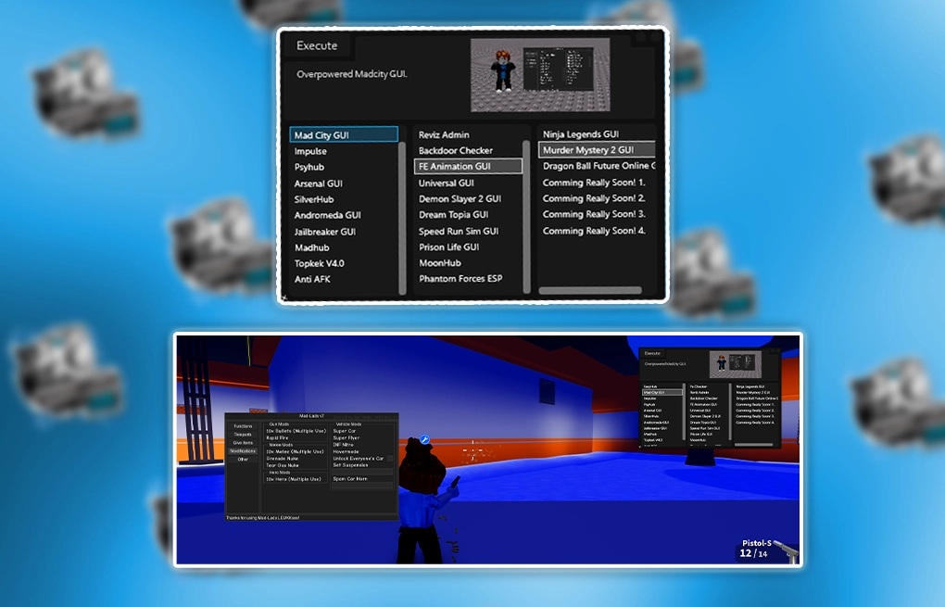Click the Execute button in the large executor window
945x607 pixels.
317,45
